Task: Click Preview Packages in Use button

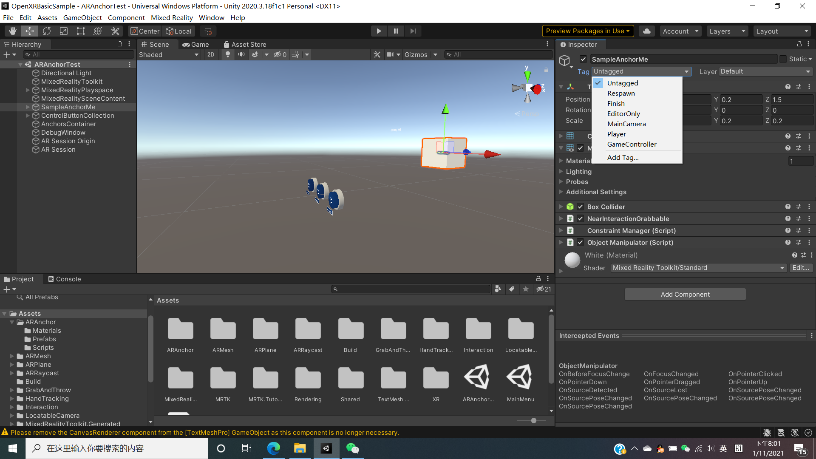Action: tap(588, 31)
